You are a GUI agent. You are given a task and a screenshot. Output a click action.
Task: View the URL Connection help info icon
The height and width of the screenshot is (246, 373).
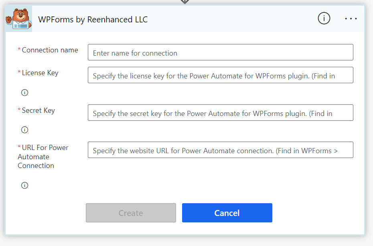[24, 185]
